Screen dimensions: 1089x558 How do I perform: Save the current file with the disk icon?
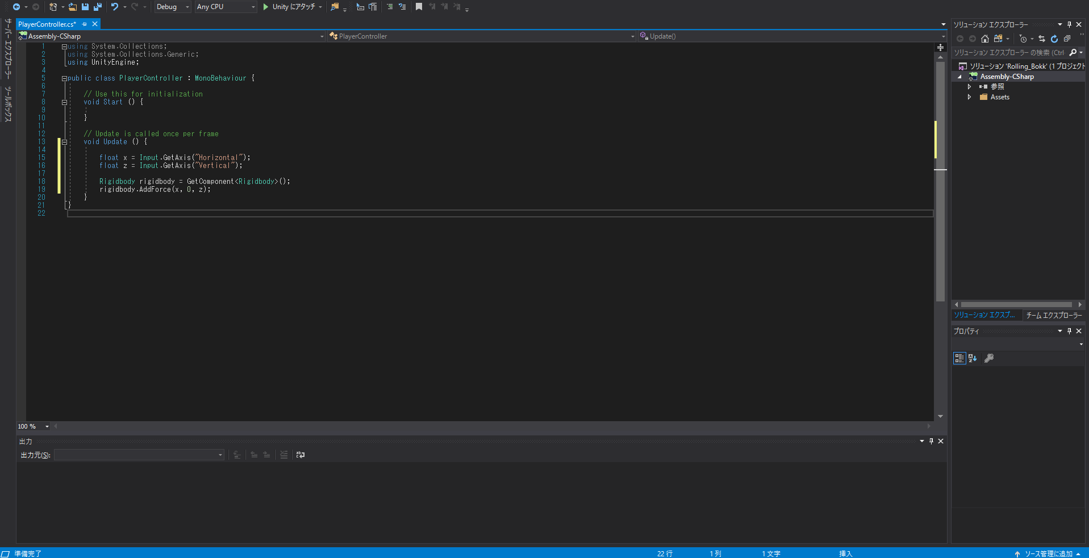coord(85,7)
